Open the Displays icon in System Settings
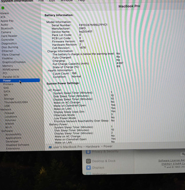 (x=88, y=167)
